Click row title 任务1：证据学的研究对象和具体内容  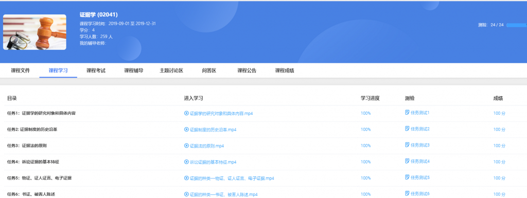41,113
